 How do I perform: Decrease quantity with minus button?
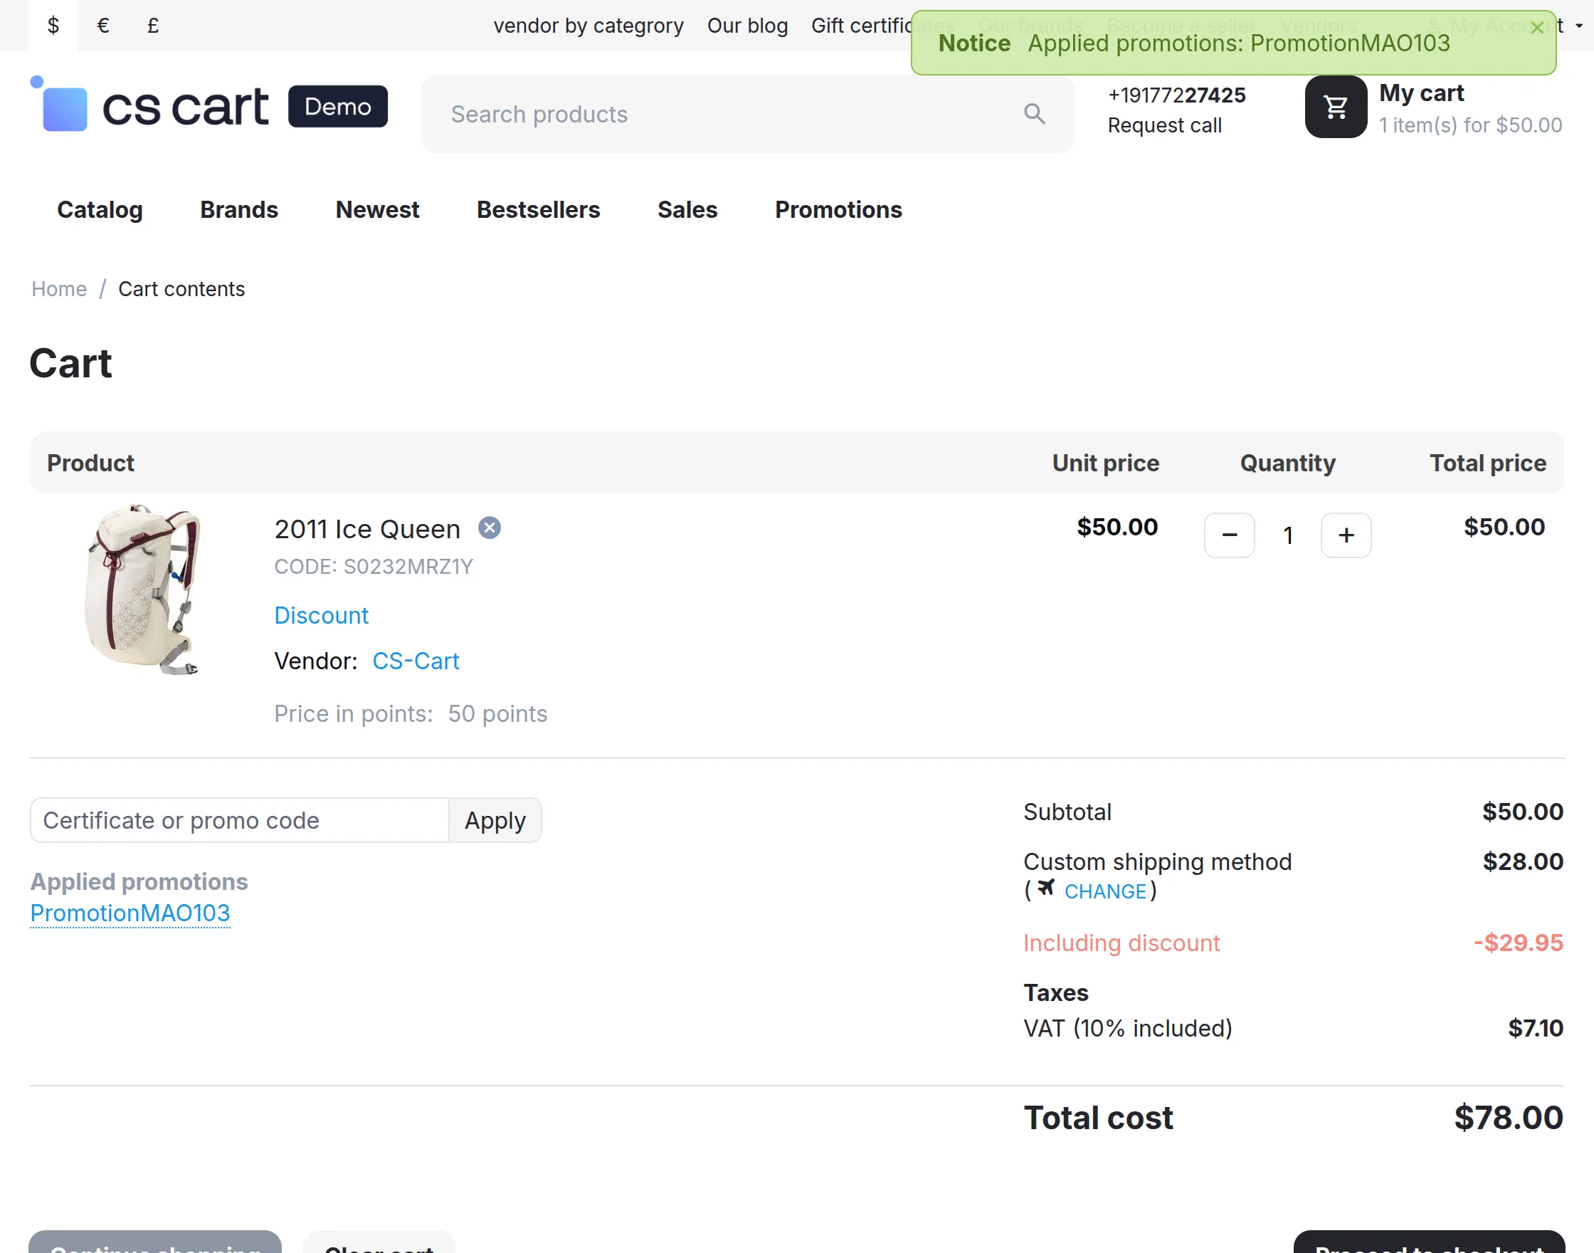pos(1229,535)
